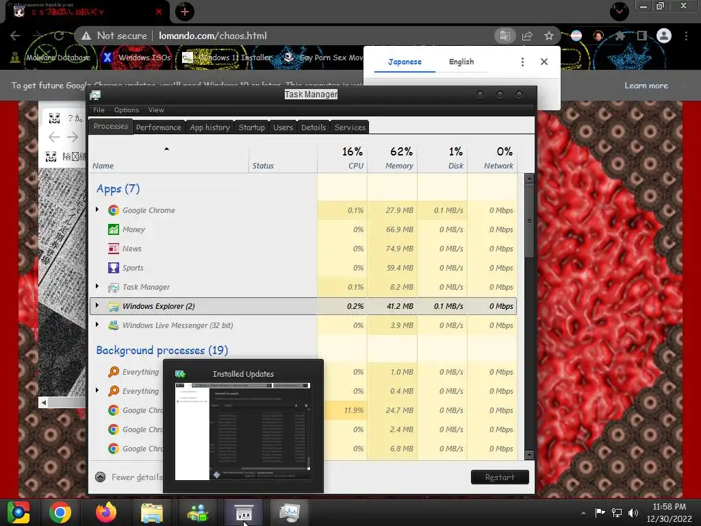The image size is (701, 526).
Task: Reload page in Chrome
Action: 59,36
